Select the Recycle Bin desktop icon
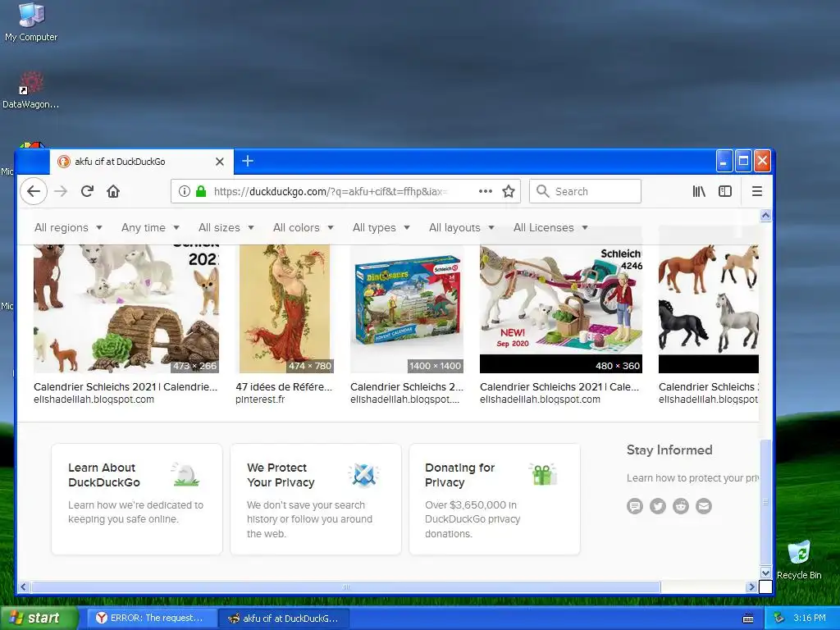 coord(799,559)
